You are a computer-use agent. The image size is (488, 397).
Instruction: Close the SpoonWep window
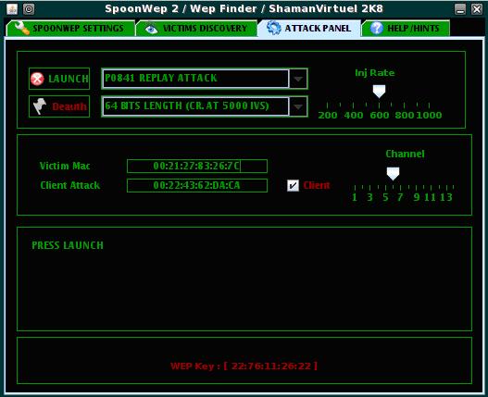pyautogui.click(x=477, y=9)
